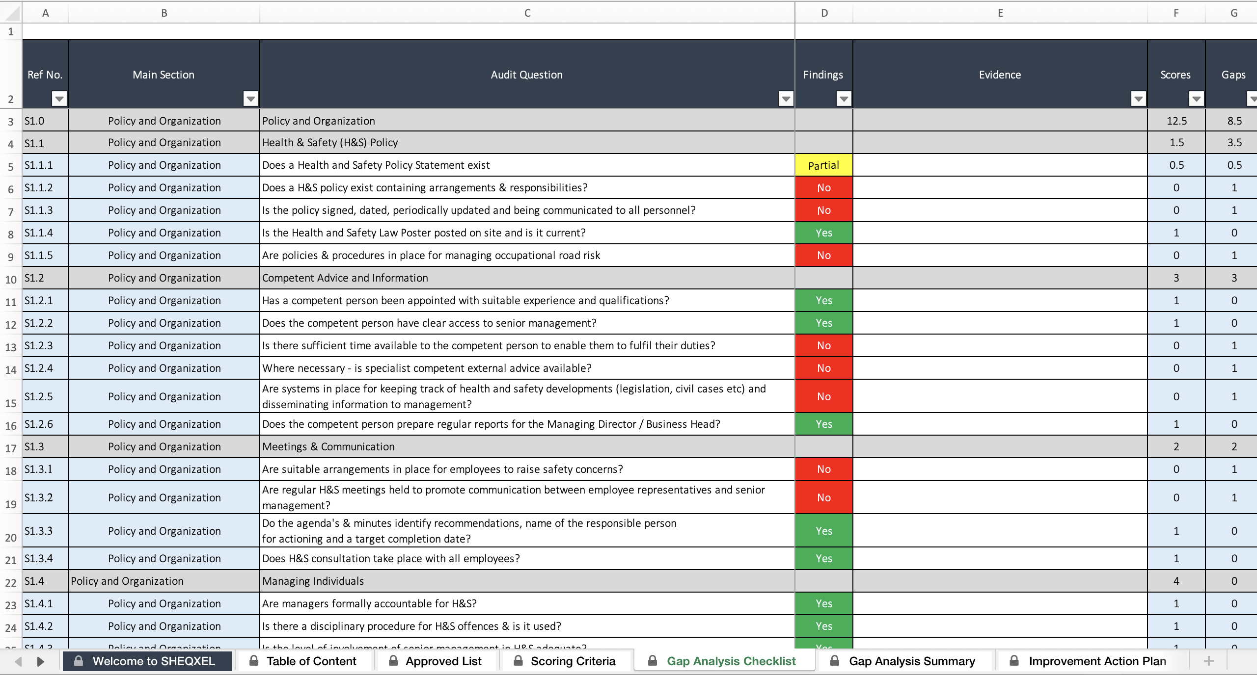Viewport: 1257px width, 675px height.
Task: Click the lock icon on Table of Content tab
Action: pos(254,661)
